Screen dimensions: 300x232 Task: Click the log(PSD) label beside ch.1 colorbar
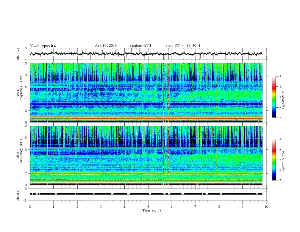pos(283,99)
